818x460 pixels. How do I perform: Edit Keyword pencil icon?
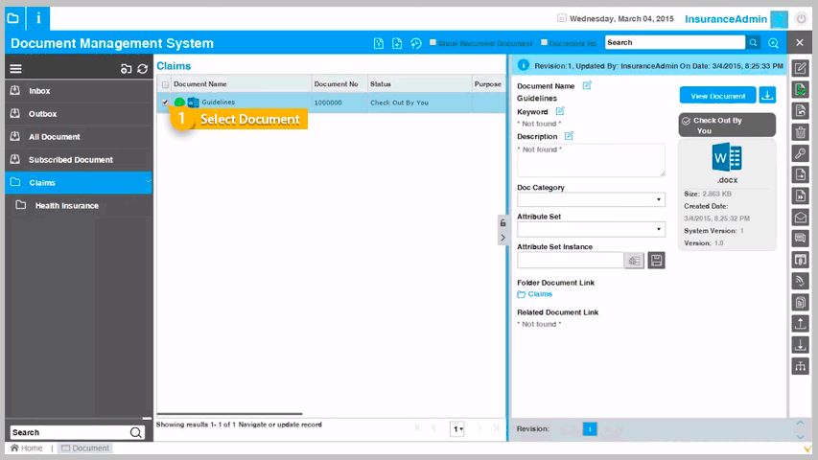click(x=560, y=110)
